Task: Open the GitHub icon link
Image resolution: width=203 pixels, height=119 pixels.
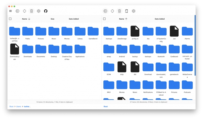Action: point(46,11)
